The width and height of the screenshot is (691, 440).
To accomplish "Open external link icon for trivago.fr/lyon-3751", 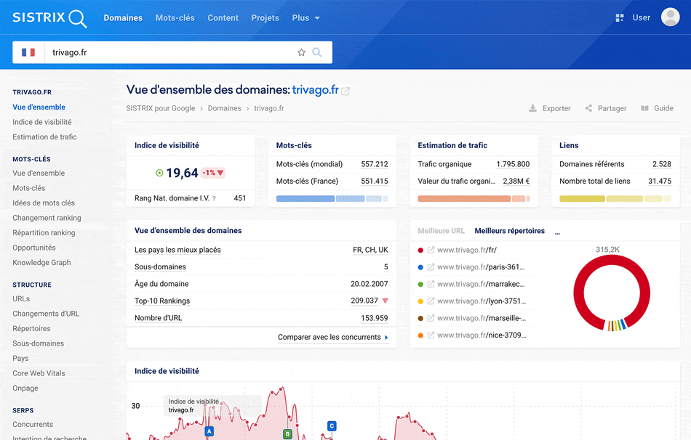I will (x=431, y=301).
